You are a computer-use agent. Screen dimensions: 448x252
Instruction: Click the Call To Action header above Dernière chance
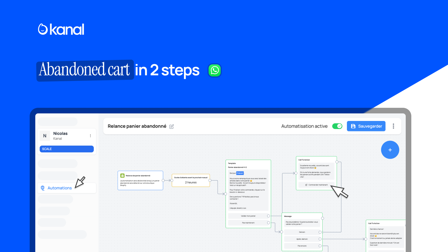374,223
